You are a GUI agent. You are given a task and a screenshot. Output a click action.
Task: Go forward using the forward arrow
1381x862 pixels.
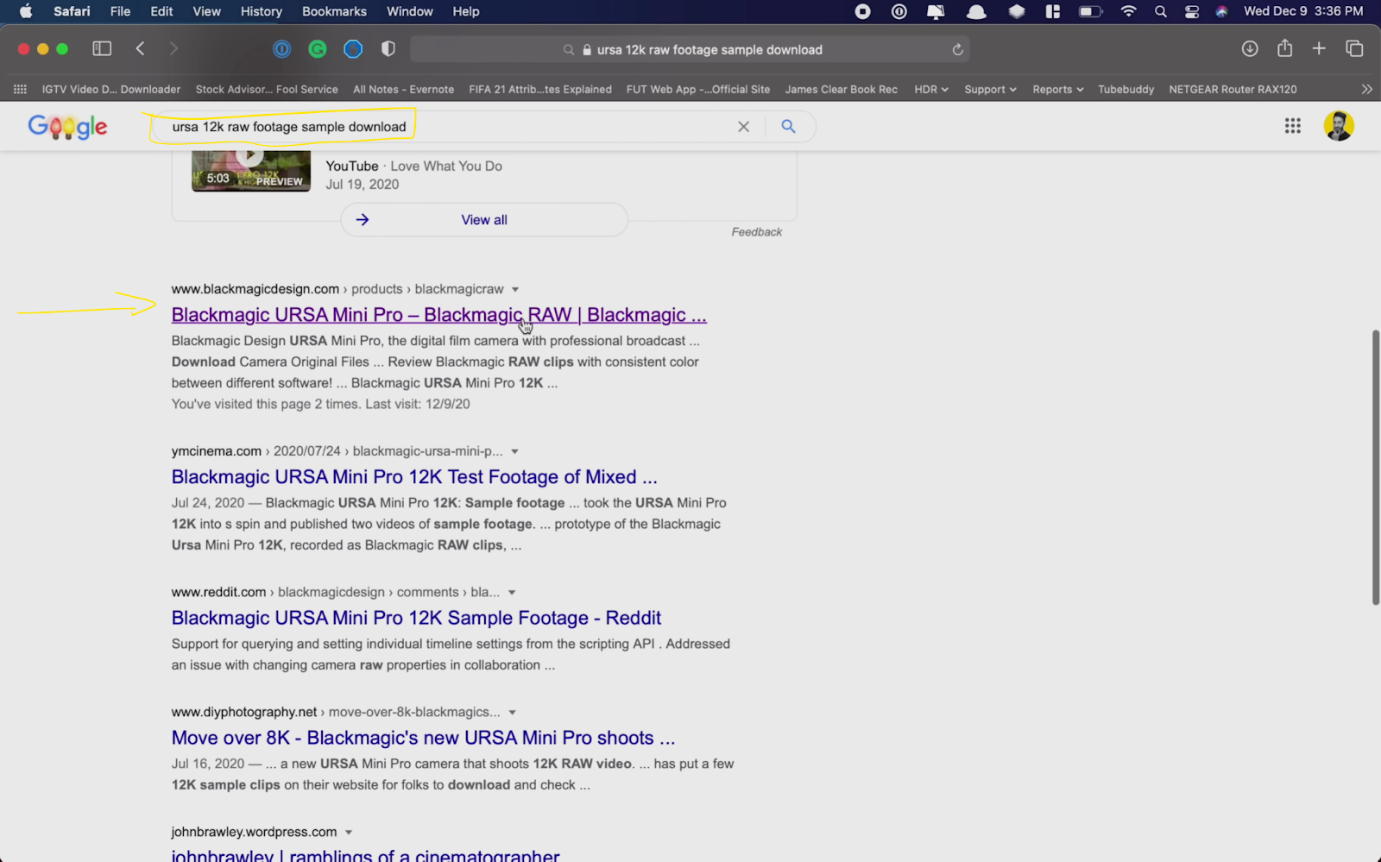tap(173, 49)
